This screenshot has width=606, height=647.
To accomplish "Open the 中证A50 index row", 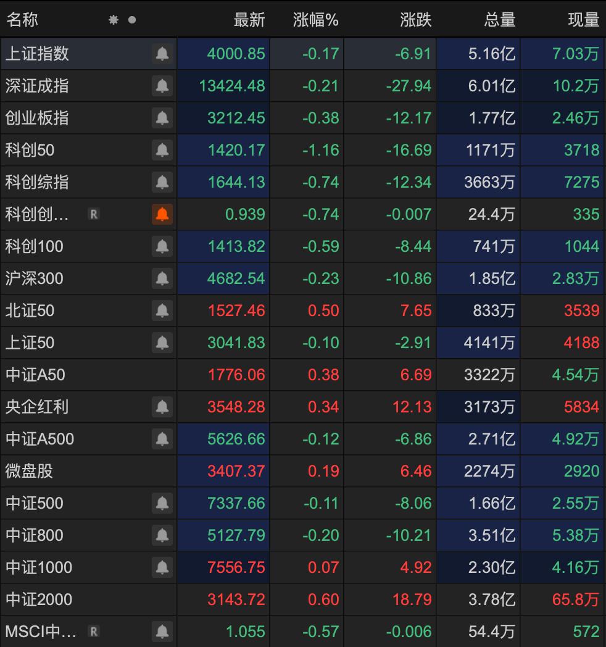I will pos(36,375).
